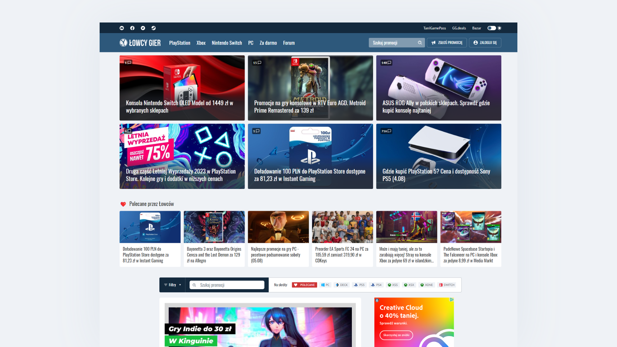Open the Discord social icon

(122, 28)
